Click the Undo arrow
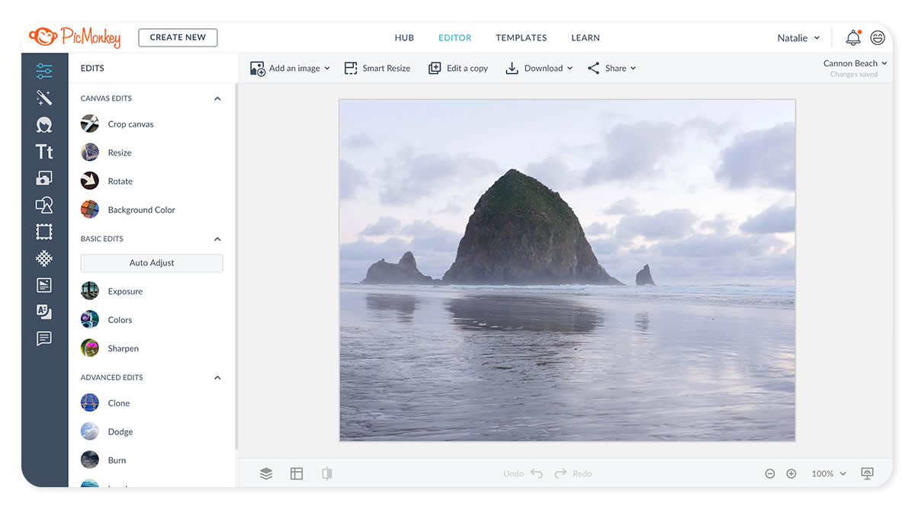Viewport: 915px width, 510px height. pyautogui.click(x=537, y=473)
